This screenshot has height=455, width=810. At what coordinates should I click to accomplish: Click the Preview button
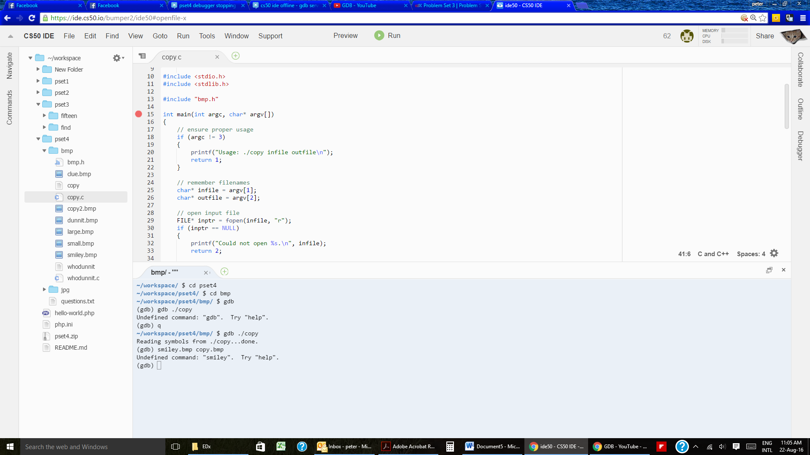[x=346, y=35]
